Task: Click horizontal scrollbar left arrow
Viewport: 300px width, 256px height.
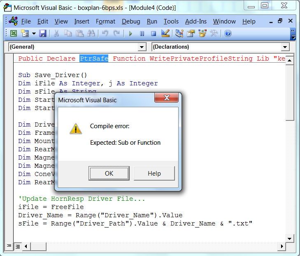Action: click(x=26, y=246)
